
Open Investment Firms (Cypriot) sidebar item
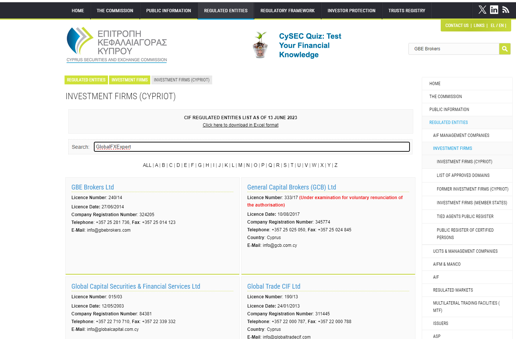[467, 162]
